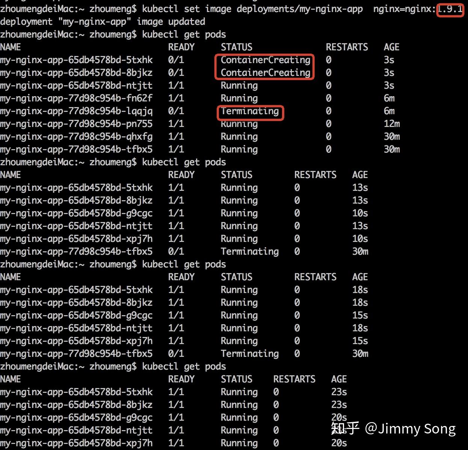Click the AGE column header
Viewport: 468px width, 450px height.
coord(391,47)
